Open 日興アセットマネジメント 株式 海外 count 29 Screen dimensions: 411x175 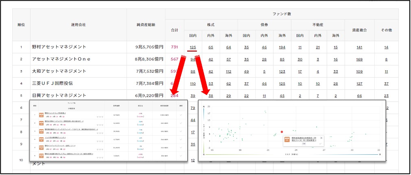(229, 96)
